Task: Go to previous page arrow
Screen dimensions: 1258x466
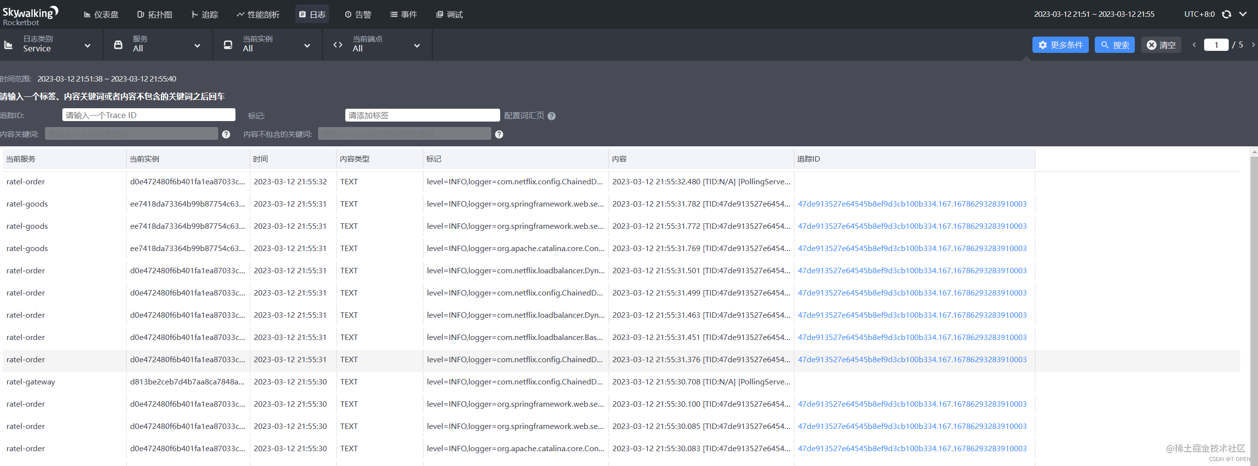Action: (1194, 45)
